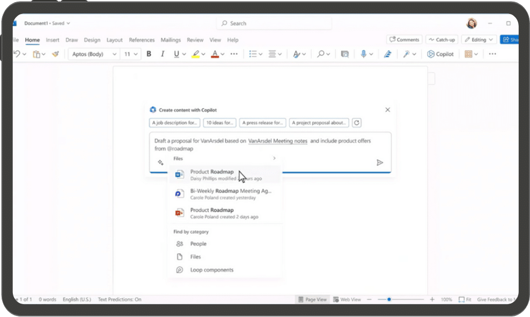Click the bulleted list icon
This screenshot has height=317, width=530.
(x=253, y=54)
